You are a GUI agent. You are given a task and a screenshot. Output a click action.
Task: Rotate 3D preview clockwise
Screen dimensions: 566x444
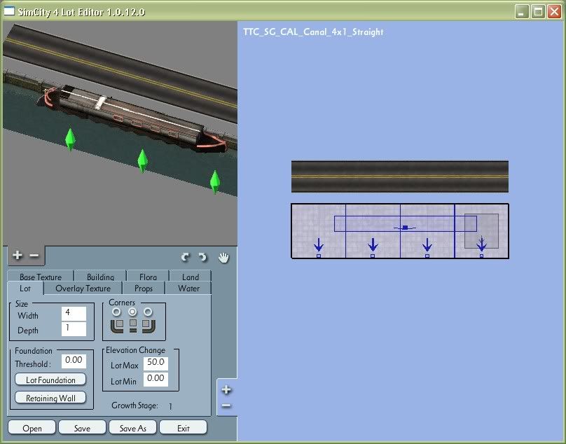(203, 257)
